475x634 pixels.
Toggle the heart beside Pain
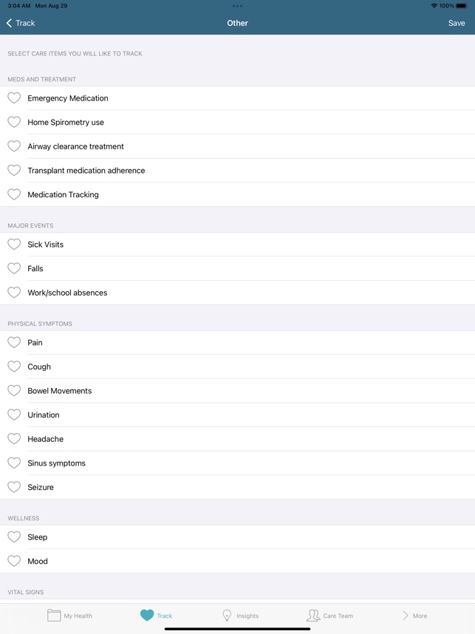pyautogui.click(x=13, y=342)
